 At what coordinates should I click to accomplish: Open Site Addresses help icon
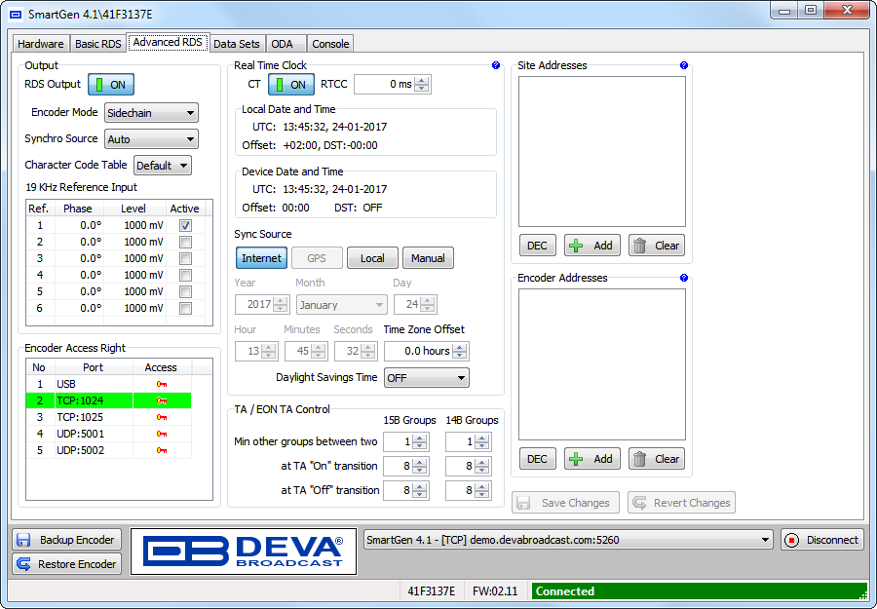pyautogui.click(x=683, y=65)
